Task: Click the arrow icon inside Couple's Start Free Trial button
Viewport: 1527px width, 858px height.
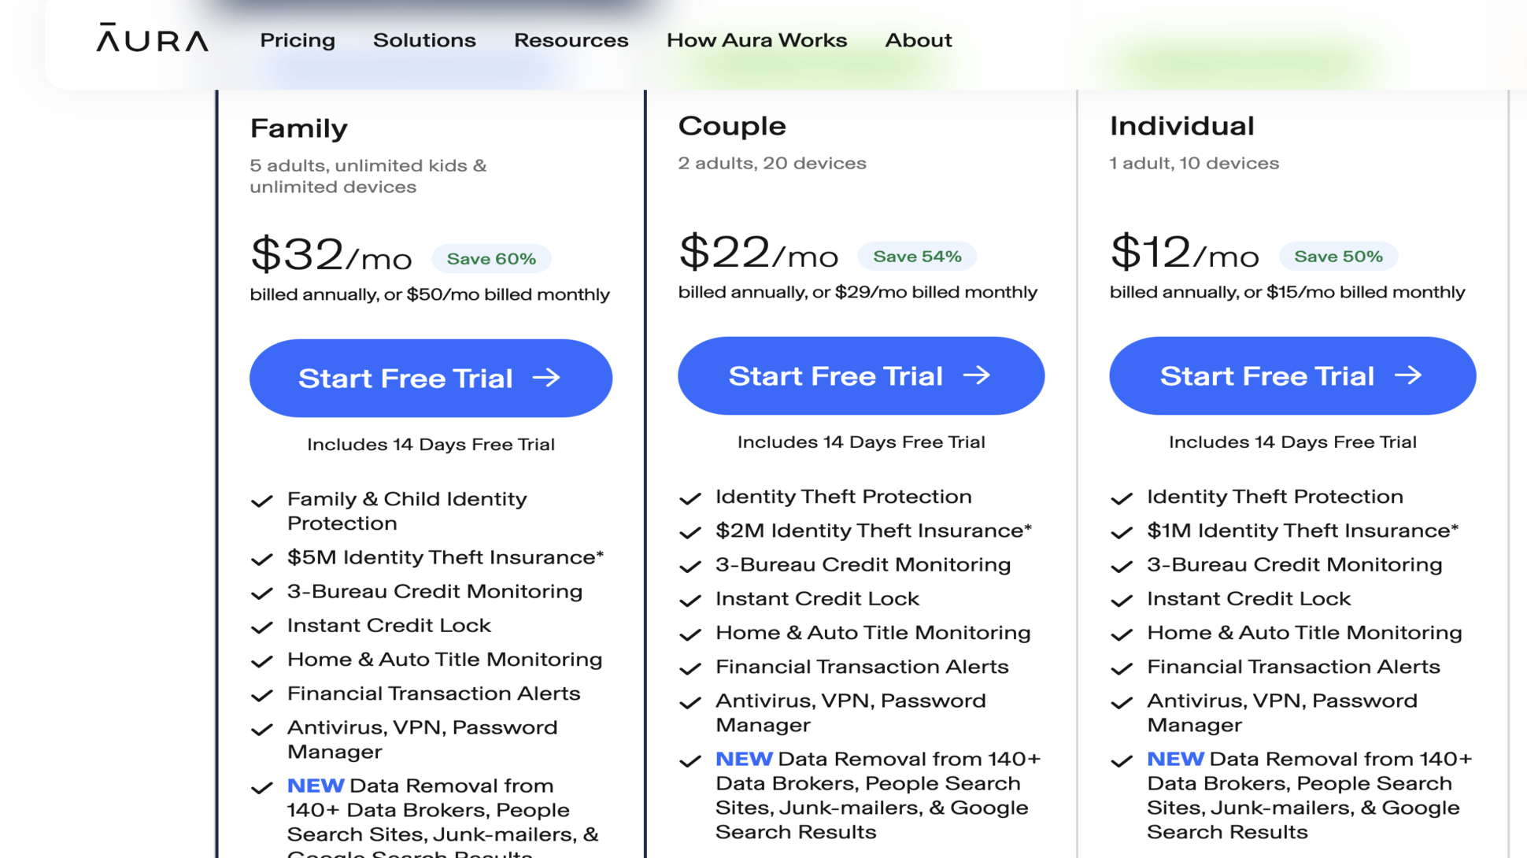Action: [978, 375]
